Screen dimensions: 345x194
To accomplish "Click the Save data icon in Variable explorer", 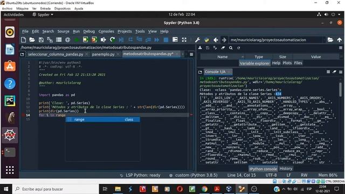I will [x=208, y=48].
